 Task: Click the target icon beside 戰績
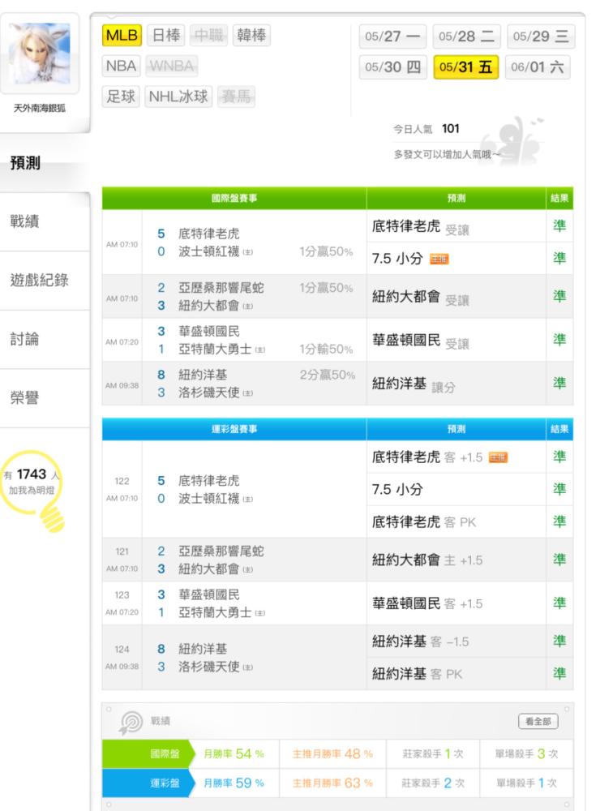point(131,722)
